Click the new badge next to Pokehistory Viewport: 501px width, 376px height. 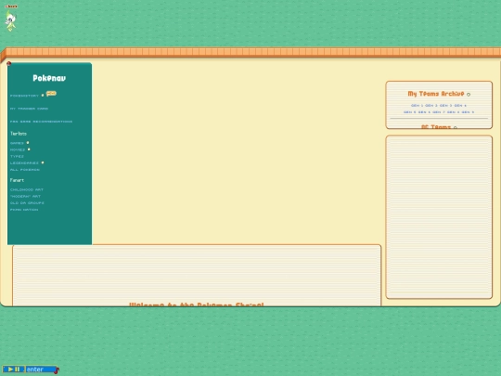tap(51, 94)
